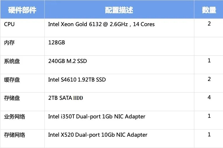Click the empty quantity cell for 内存
This screenshot has width=223, height=148.
click(208, 46)
